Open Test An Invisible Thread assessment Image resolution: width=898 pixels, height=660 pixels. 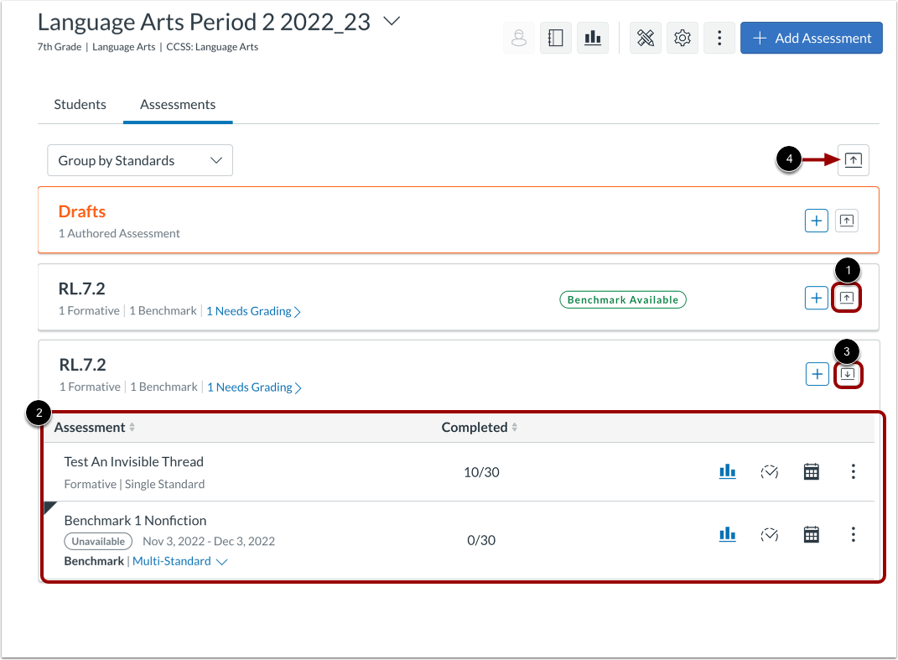133,462
